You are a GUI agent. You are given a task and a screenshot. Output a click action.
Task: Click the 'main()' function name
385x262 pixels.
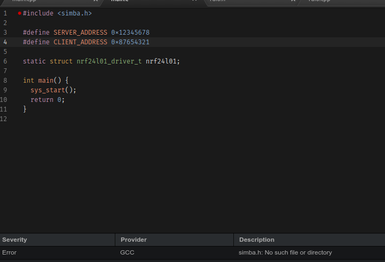50,80
